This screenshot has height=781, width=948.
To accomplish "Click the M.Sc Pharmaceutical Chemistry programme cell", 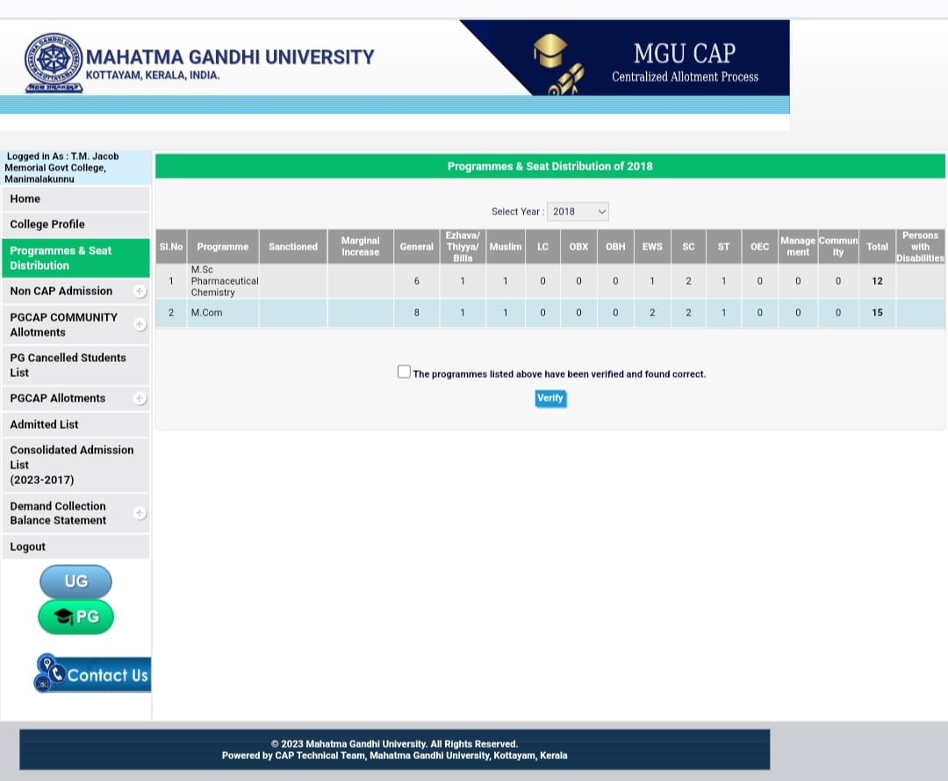I will (x=223, y=281).
